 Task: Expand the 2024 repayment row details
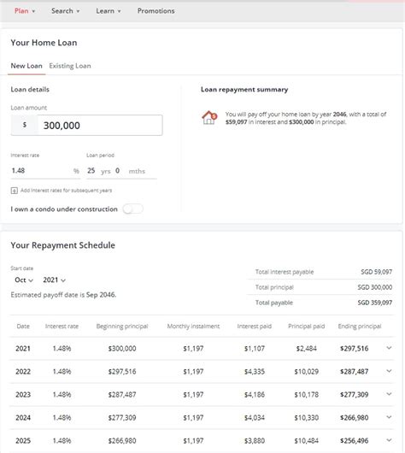tap(389, 417)
